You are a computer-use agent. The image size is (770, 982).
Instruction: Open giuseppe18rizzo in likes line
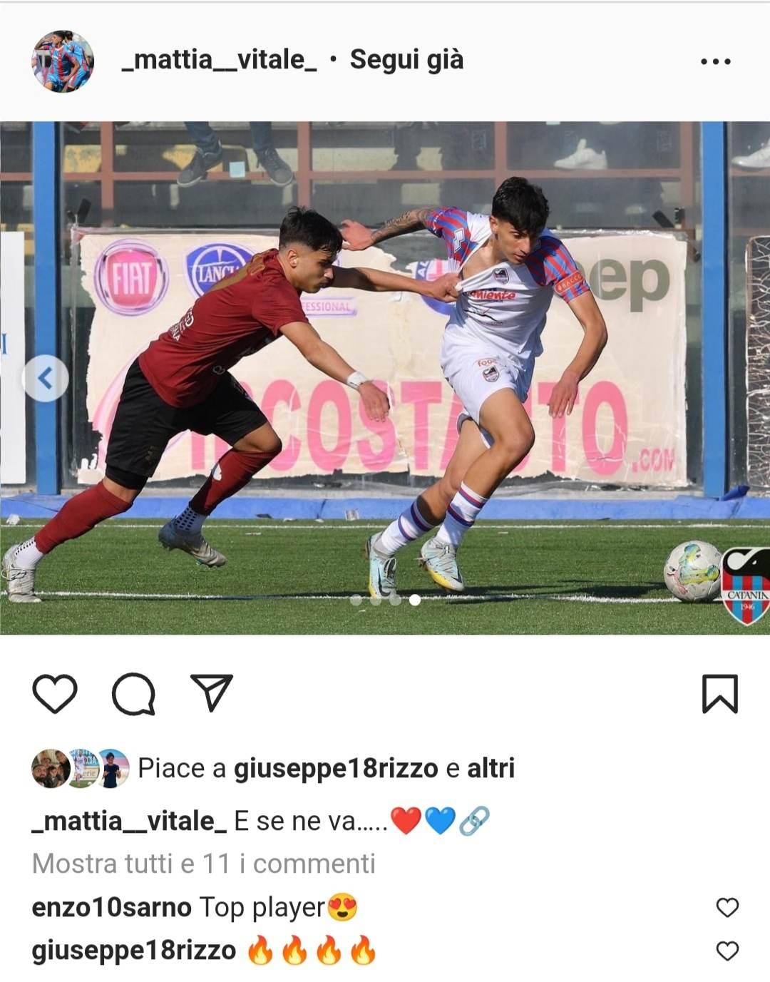[x=336, y=768]
